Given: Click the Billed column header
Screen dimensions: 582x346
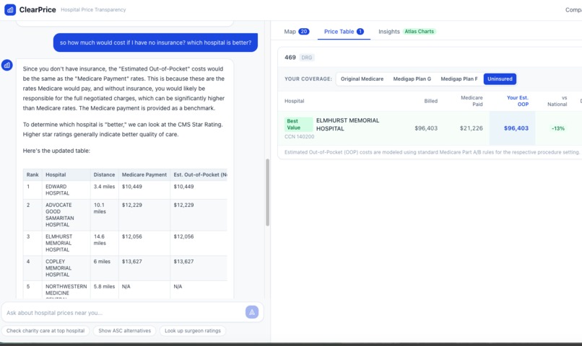Looking at the screenshot, I should click(430, 101).
